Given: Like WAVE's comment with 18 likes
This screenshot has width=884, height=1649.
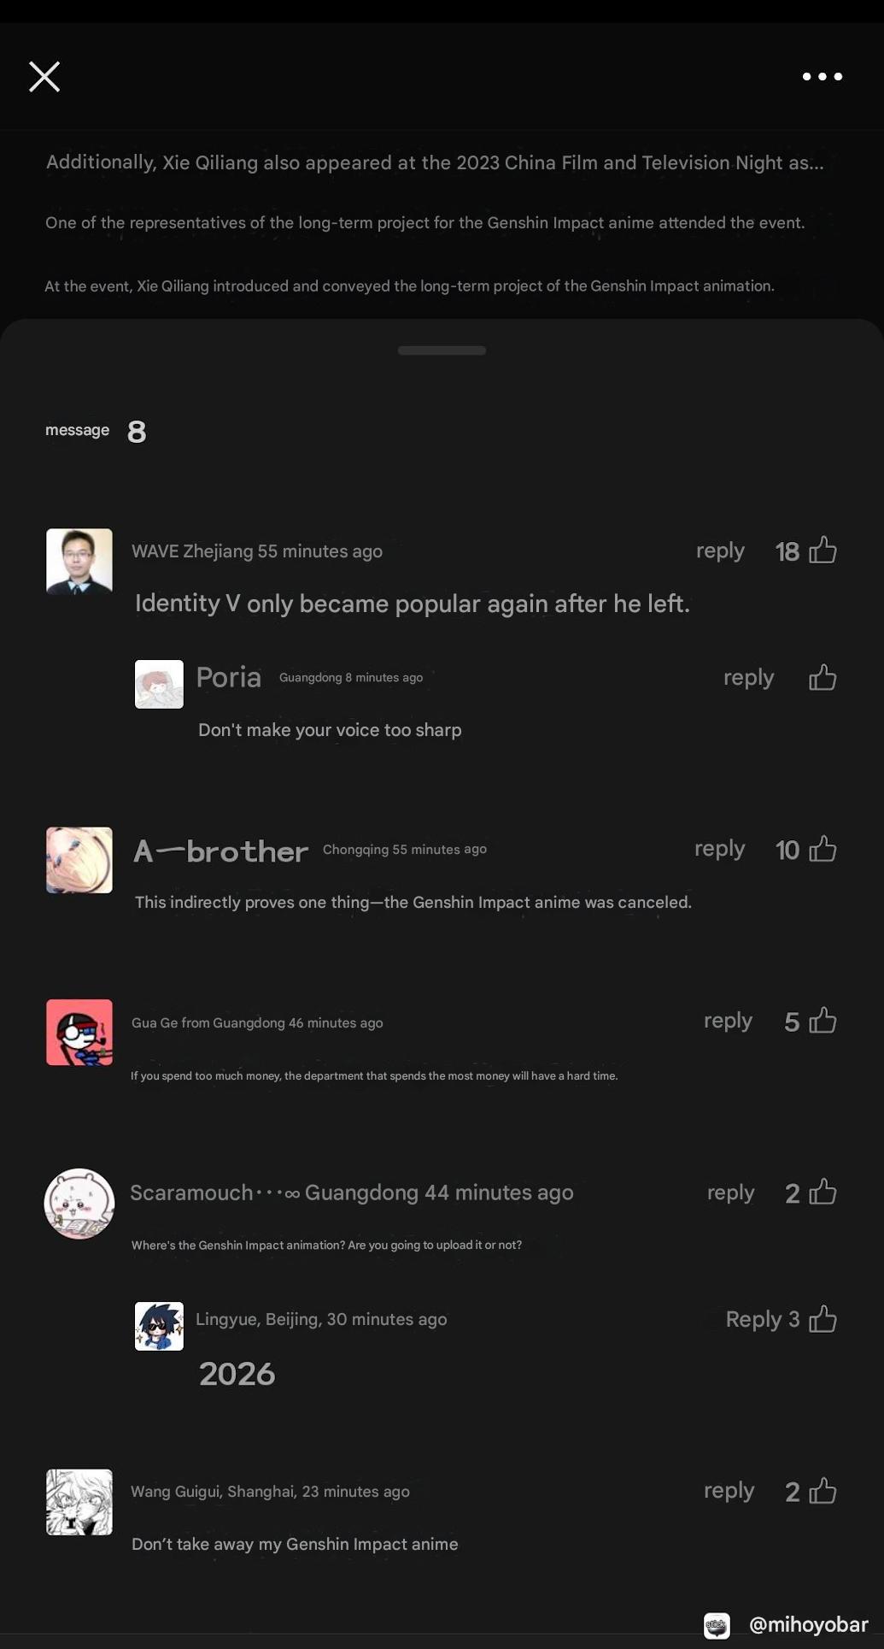Looking at the screenshot, I should [x=823, y=550].
